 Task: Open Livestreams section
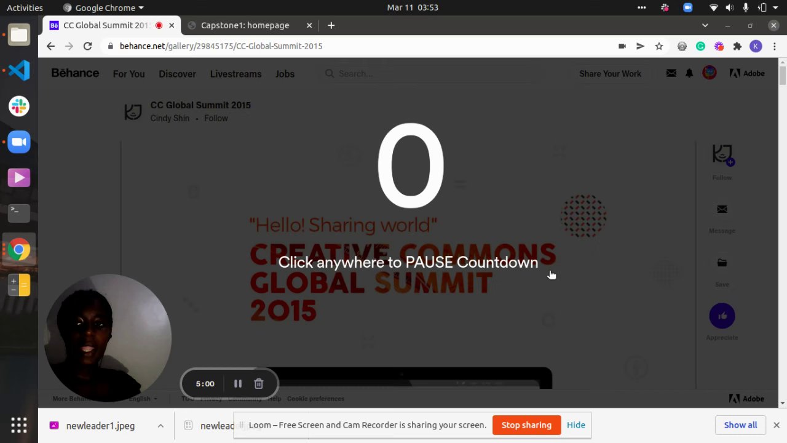pyautogui.click(x=235, y=74)
